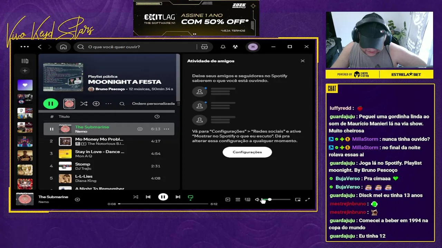This screenshot has height=248, width=442.
Task: Open the Browse icon next to search
Action: pyautogui.click(x=204, y=47)
